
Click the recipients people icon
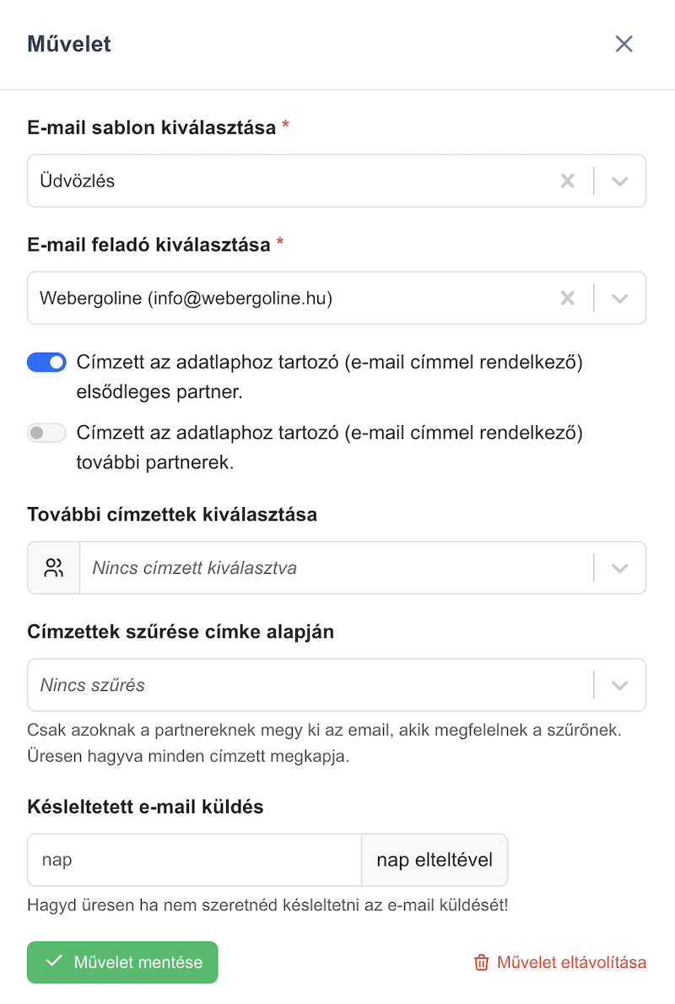point(54,568)
